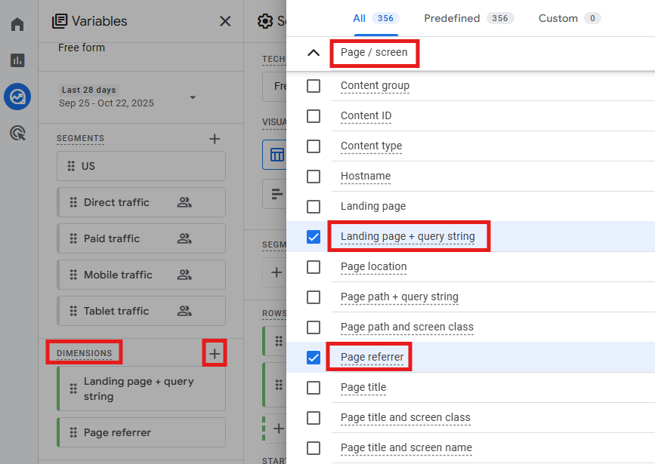Select the Direct traffic segment chip
The image size is (655, 464).
(141, 202)
